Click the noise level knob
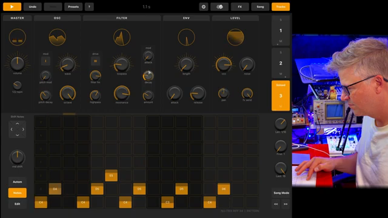388x218 pixels. pos(247,64)
